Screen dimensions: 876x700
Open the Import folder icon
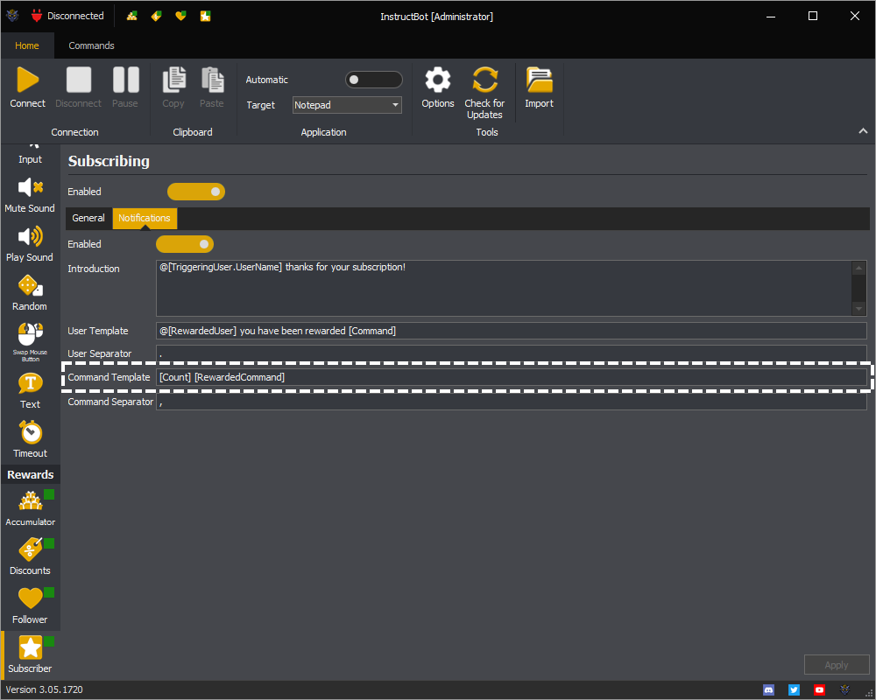tap(539, 80)
